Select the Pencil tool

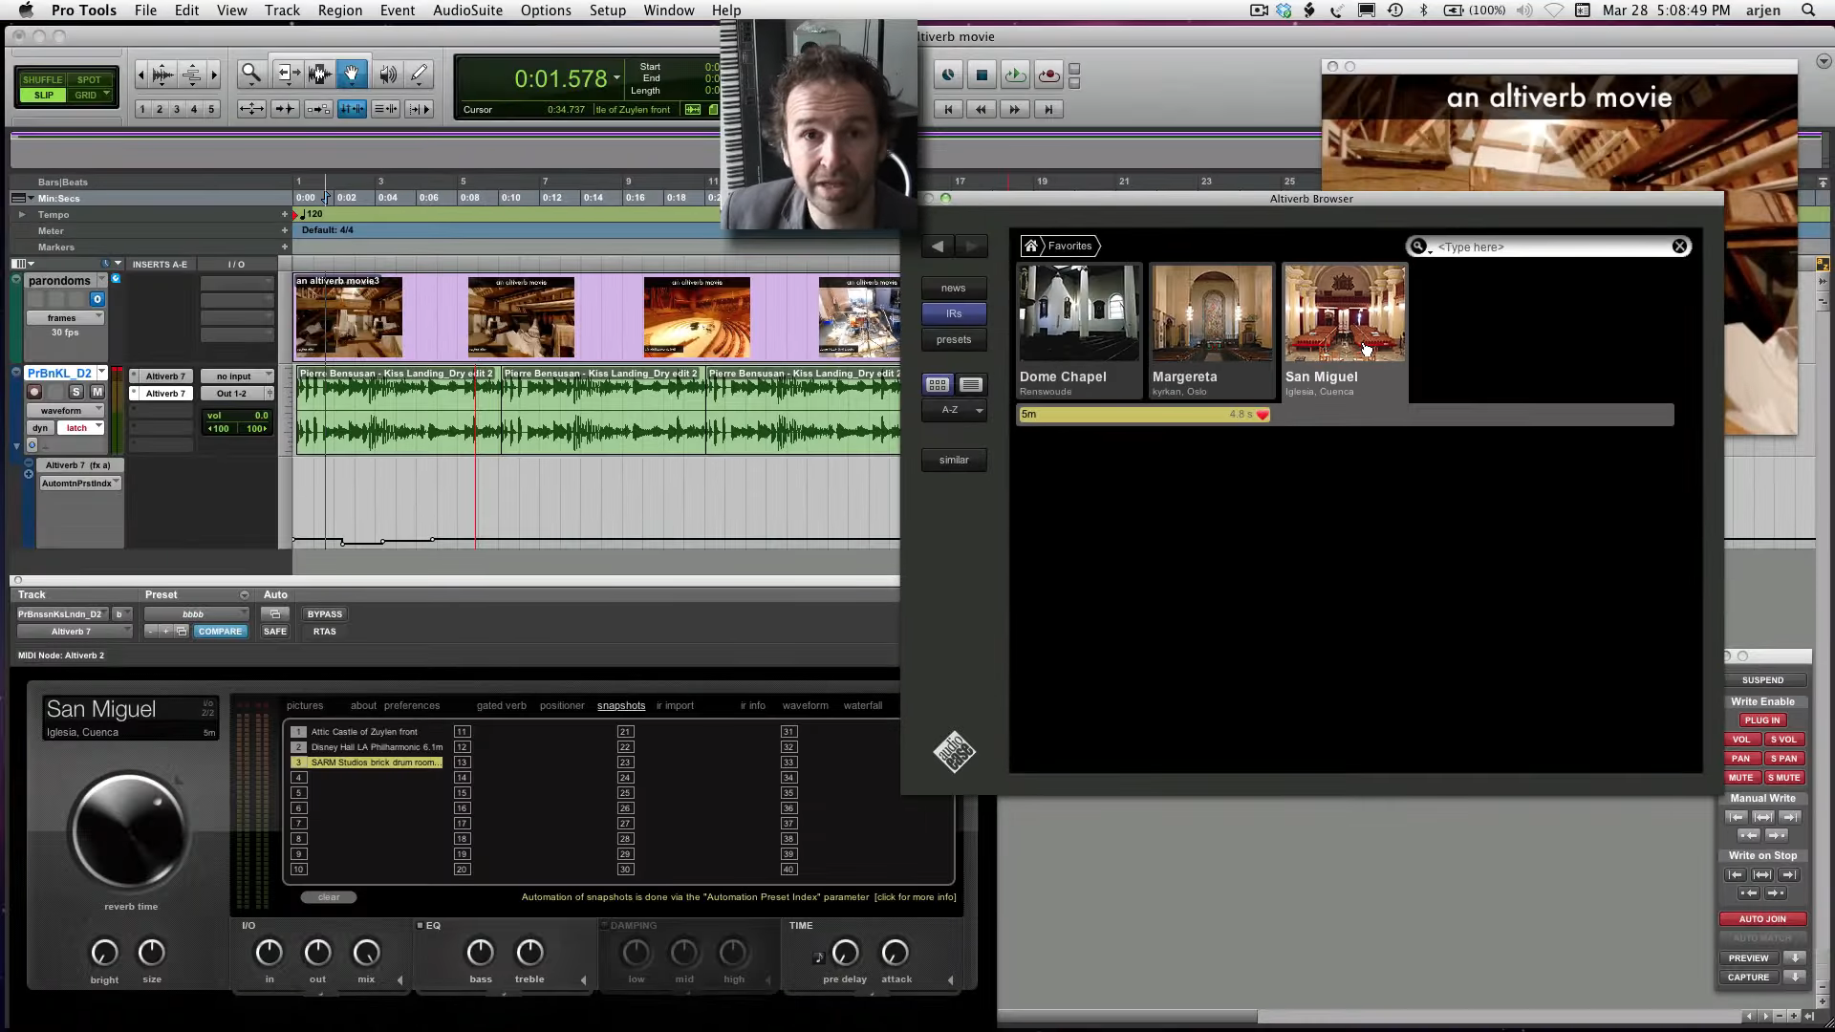tap(419, 74)
